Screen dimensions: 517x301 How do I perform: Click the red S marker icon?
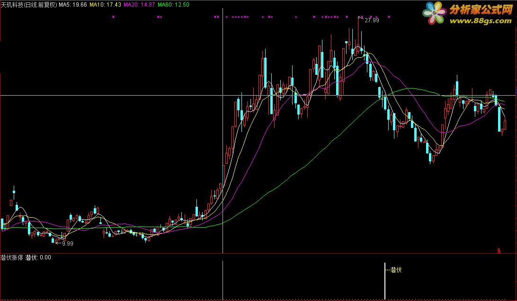tap(499, 251)
